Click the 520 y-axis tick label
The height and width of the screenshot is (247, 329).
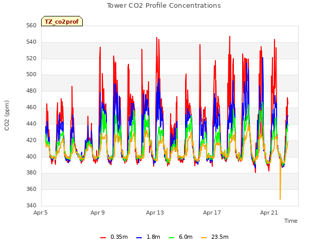[31, 58]
